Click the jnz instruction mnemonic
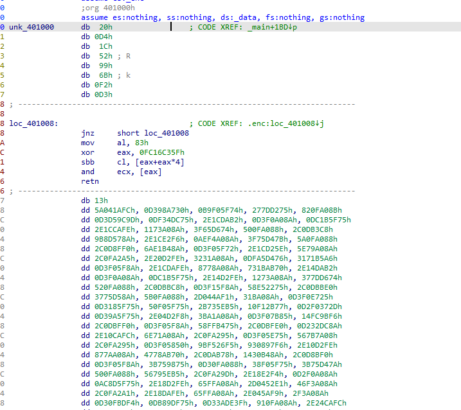The image size is (461, 410). coord(87,133)
